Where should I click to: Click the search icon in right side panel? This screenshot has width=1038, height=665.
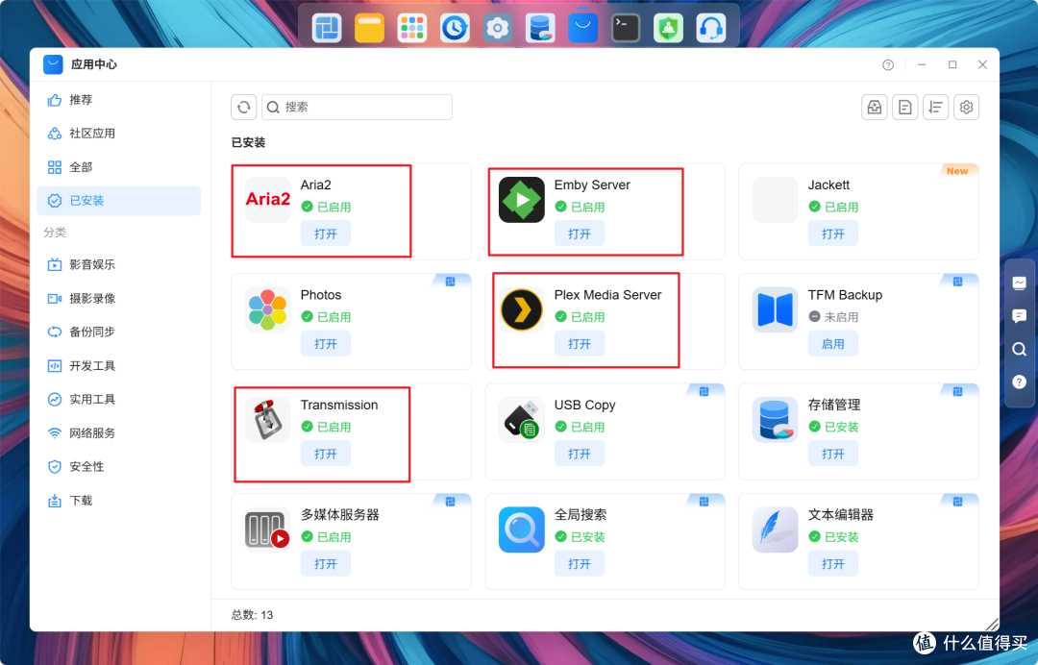point(1020,350)
